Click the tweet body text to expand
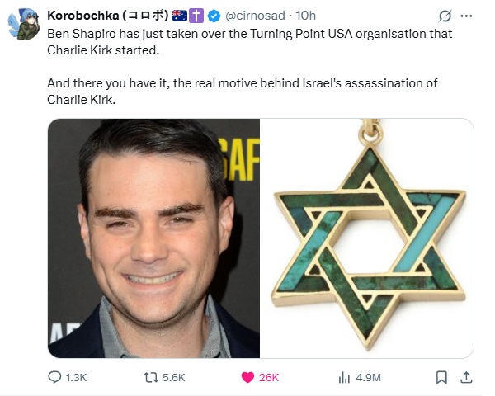The height and width of the screenshot is (396, 495). (x=249, y=67)
